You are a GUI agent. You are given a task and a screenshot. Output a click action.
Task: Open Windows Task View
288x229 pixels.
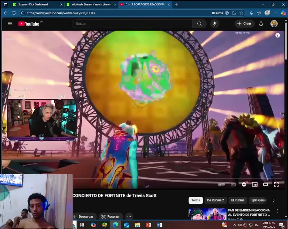click(x=82, y=225)
